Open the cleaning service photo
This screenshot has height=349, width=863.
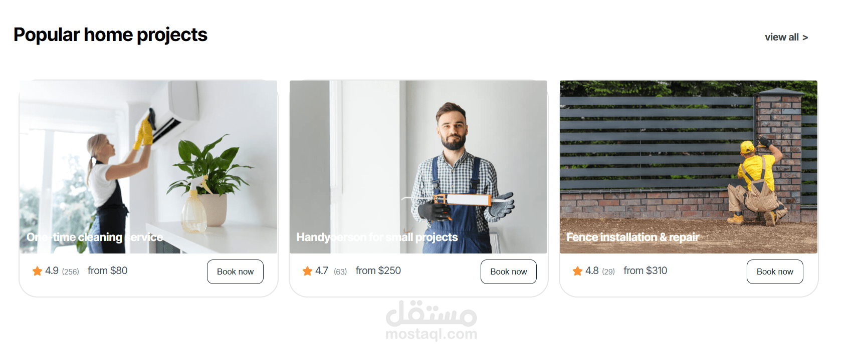(x=148, y=167)
